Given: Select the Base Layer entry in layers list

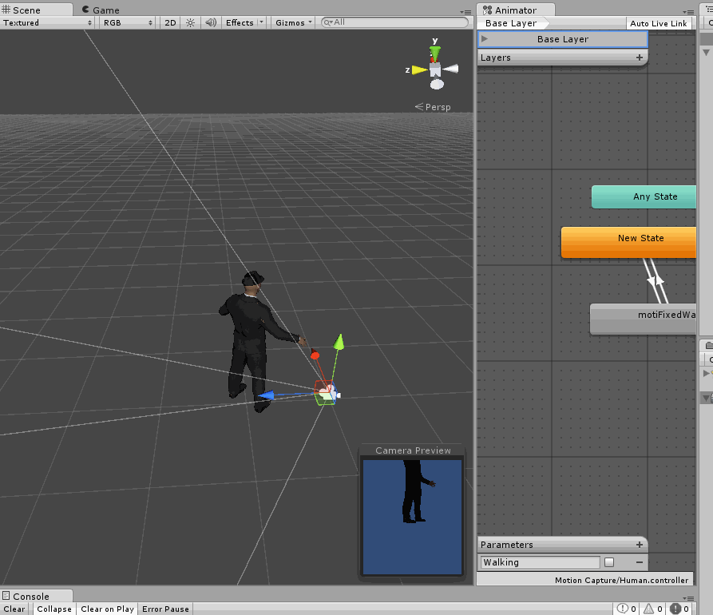Looking at the screenshot, I should click(x=562, y=39).
